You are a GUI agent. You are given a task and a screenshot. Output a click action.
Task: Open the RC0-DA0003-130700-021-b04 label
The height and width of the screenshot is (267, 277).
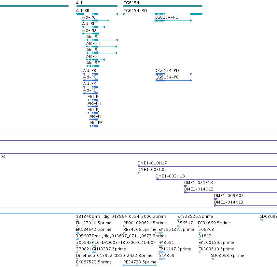pos(124,243)
